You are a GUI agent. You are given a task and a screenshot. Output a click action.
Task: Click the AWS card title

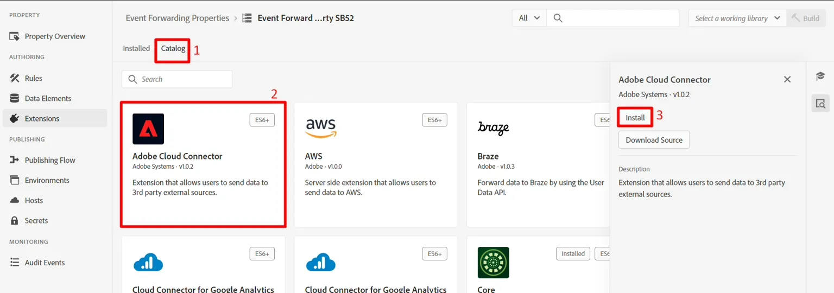(x=314, y=156)
